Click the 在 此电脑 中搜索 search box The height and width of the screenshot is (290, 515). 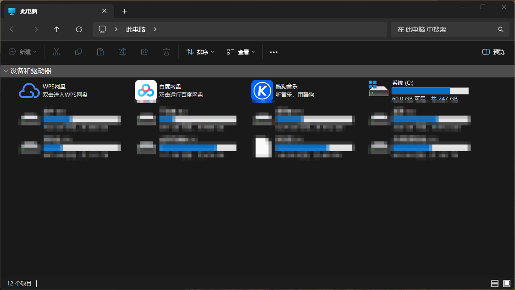[445, 29]
